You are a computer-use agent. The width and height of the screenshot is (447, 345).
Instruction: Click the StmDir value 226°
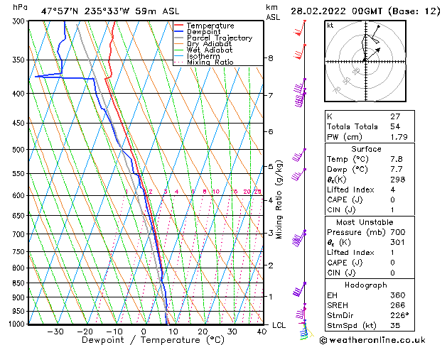[x=399, y=316]
